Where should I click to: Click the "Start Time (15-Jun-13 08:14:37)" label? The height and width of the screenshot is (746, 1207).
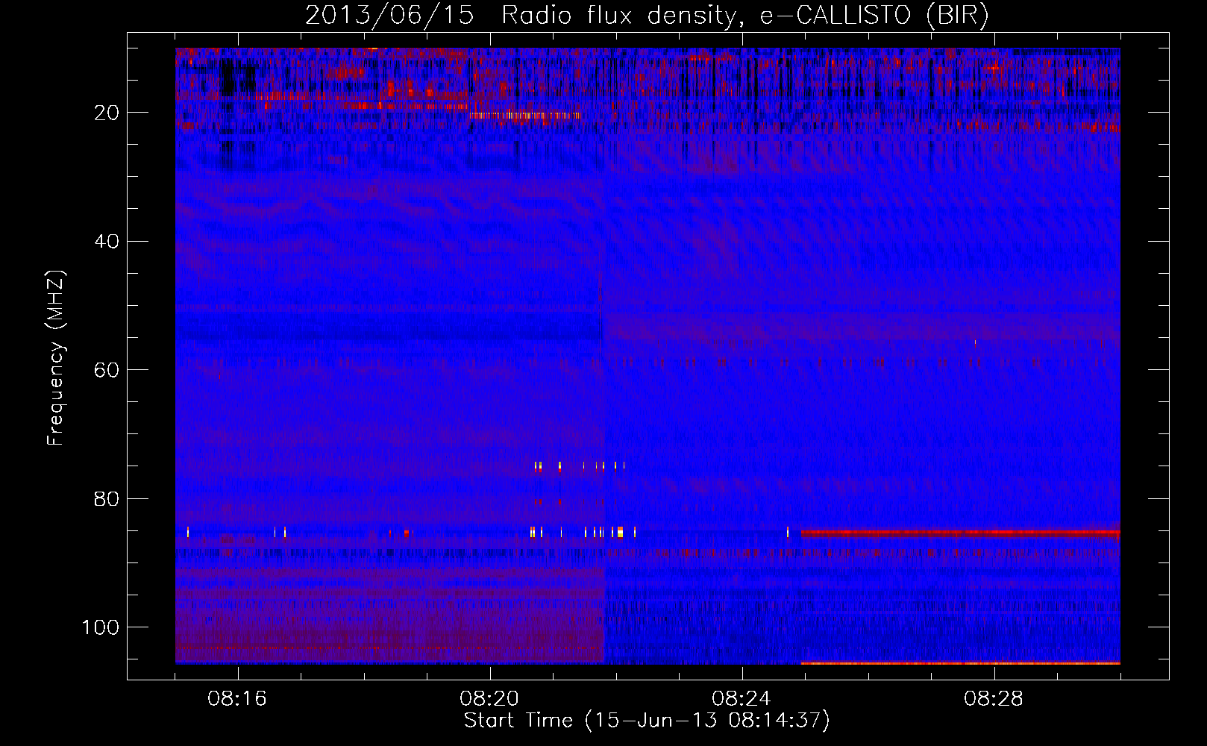pyautogui.click(x=647, y=721)
